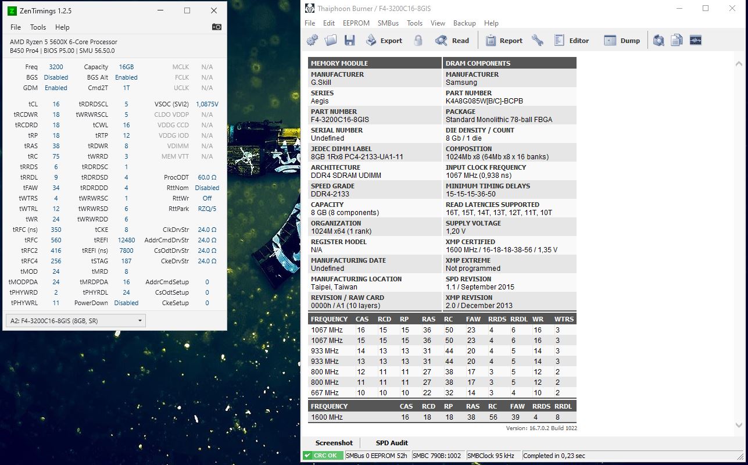
Task: Click the Dump toolbar button
Action: (622, 41)
